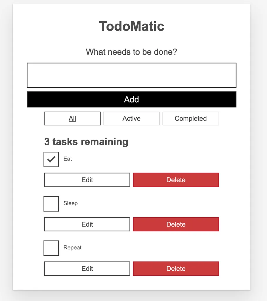Click the Eat task label text

pos(68,159)
